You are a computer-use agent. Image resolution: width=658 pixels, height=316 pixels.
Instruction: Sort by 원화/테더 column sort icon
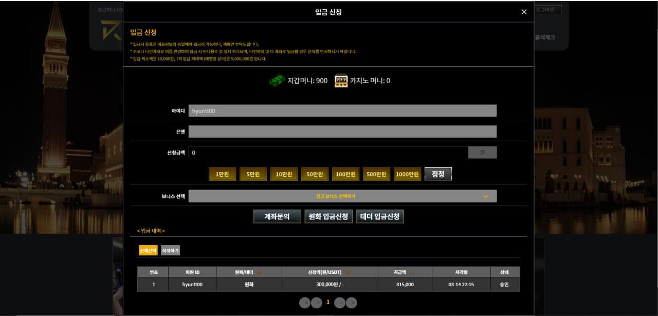click(x=259, y=272)
